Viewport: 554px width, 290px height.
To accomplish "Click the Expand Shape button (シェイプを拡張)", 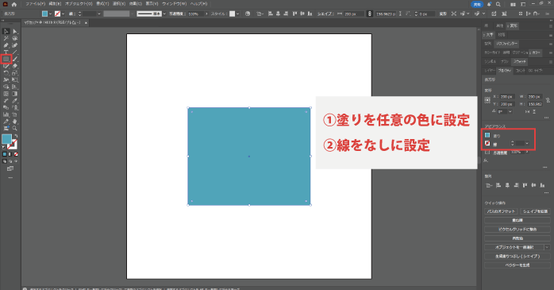I will 535,211.
